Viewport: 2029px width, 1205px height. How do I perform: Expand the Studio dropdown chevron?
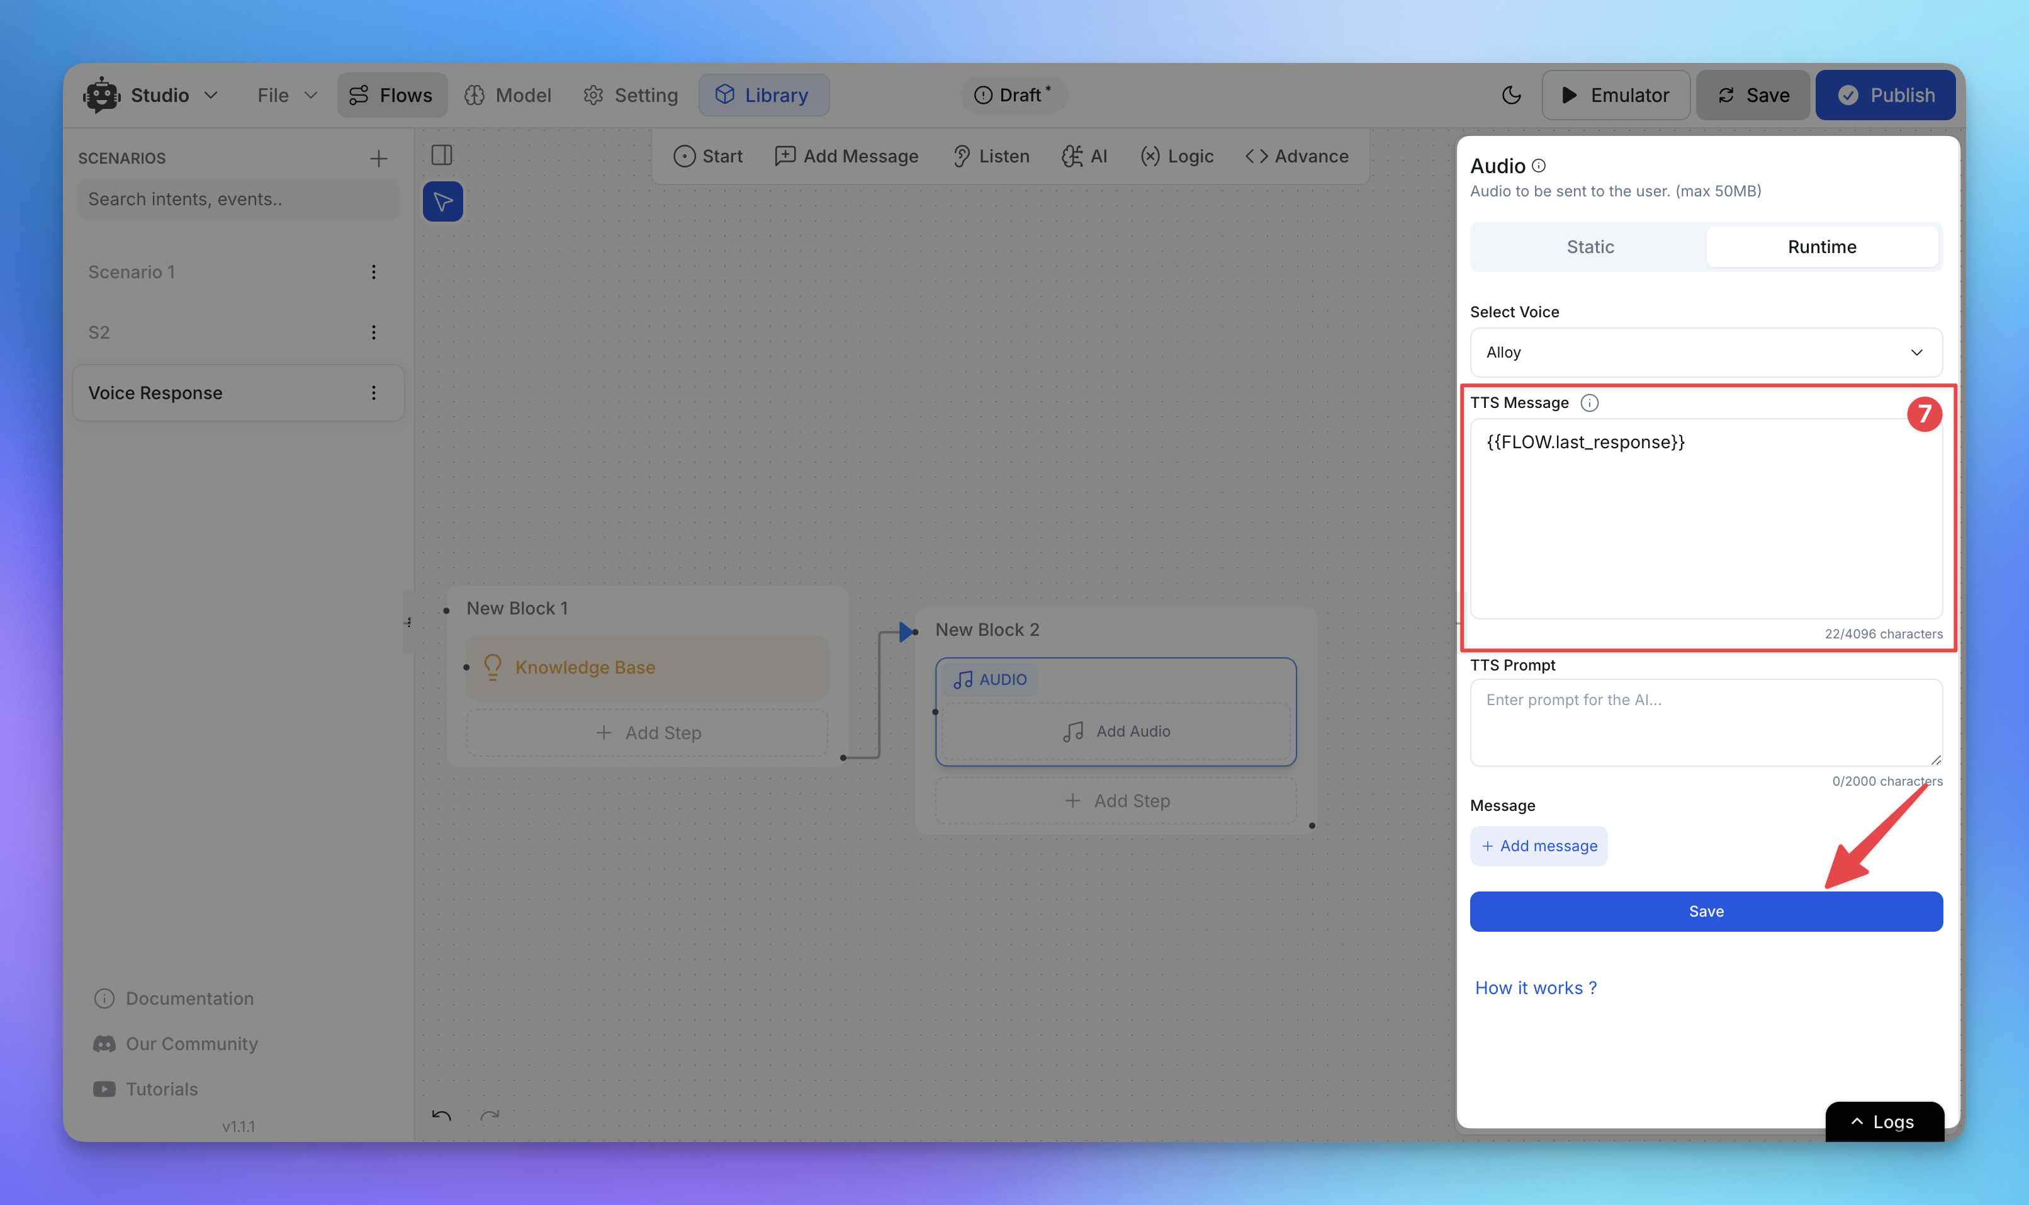tap(211, 95)
